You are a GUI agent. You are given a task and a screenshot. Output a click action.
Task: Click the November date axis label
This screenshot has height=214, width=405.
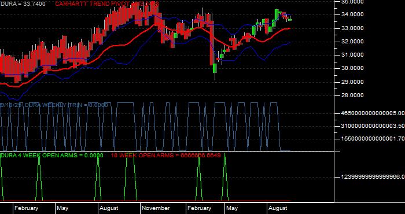(156, 208)
